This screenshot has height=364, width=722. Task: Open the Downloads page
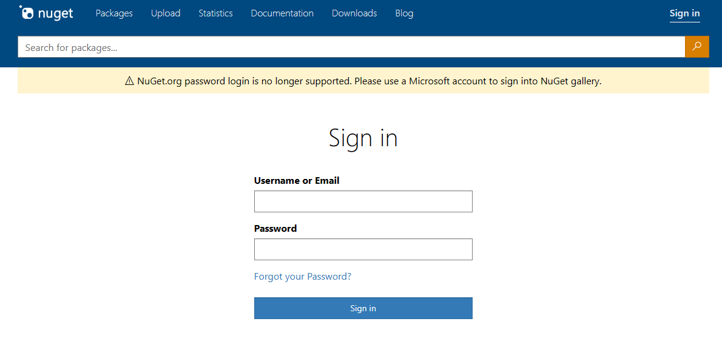354,13
